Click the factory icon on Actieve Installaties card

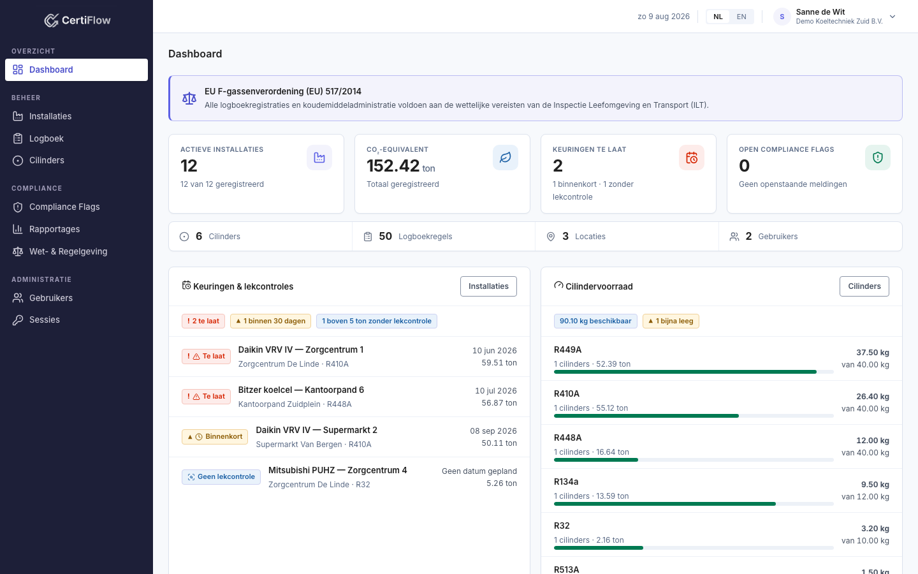click(x=319, y=158)
